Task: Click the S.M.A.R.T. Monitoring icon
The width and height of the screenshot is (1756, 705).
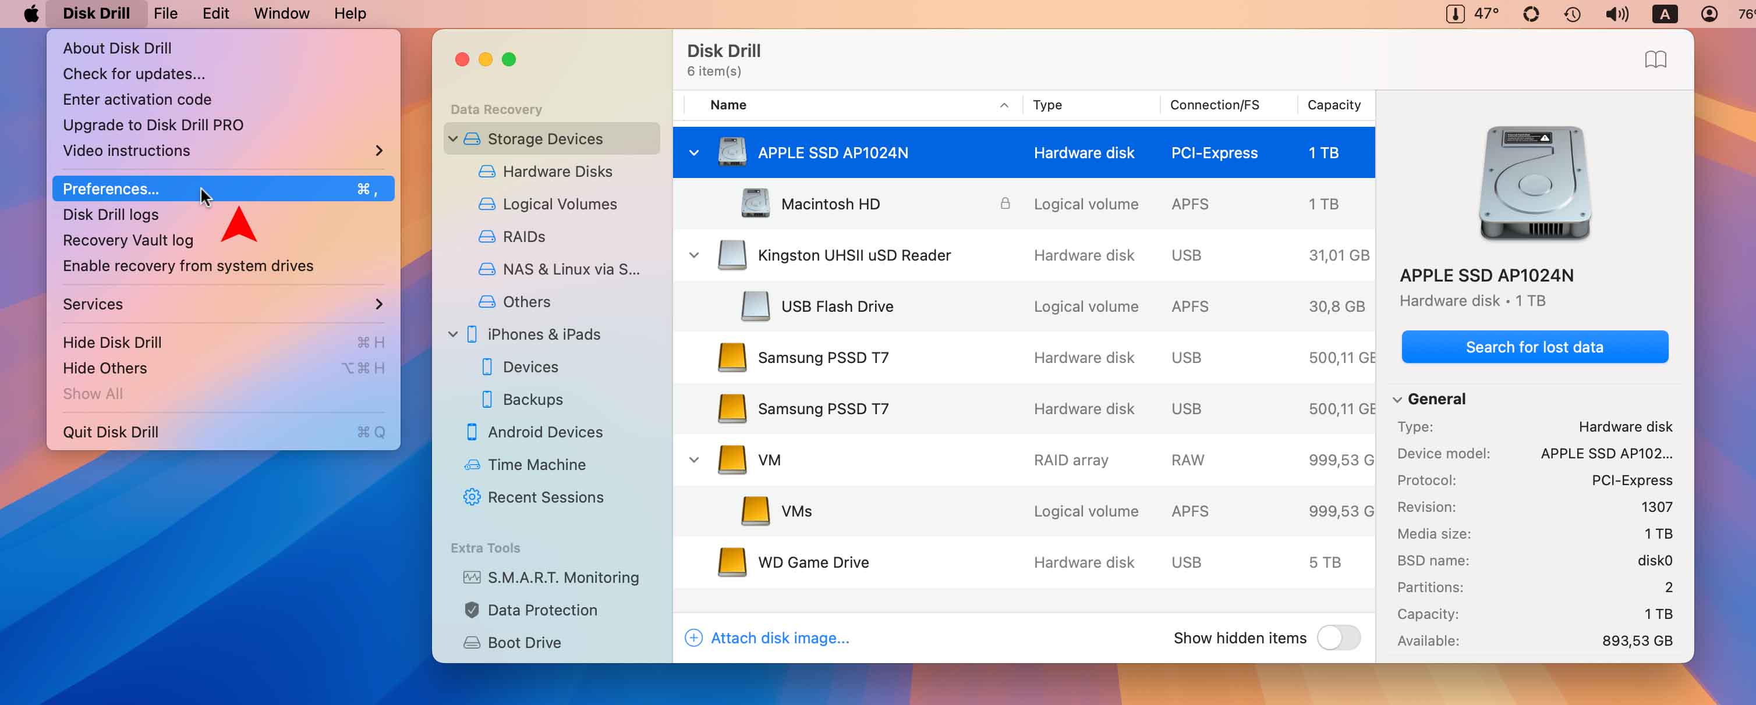Action: pos(472,578)
